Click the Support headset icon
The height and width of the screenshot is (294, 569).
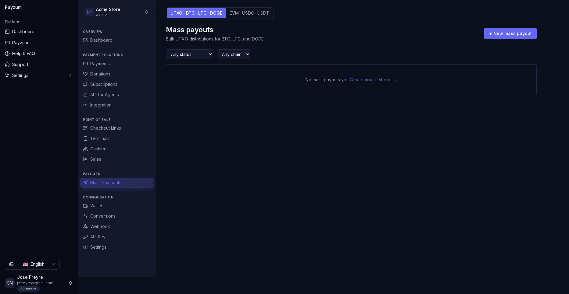(7, 65)
